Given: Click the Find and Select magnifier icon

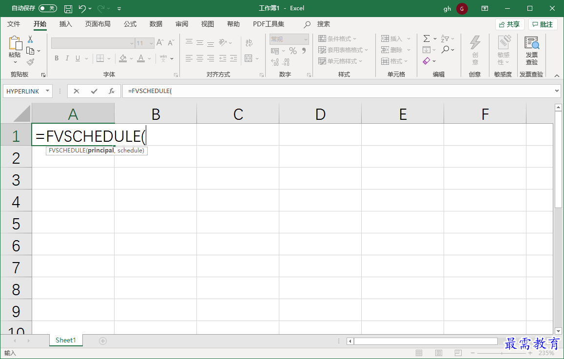Looking at the screenshot, I should [445, 50].
